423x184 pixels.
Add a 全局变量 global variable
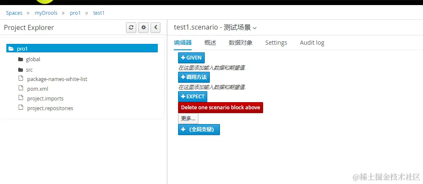(199, 130)
